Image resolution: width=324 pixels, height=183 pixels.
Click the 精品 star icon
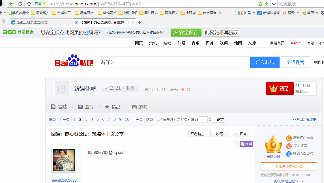click(107, 107)
